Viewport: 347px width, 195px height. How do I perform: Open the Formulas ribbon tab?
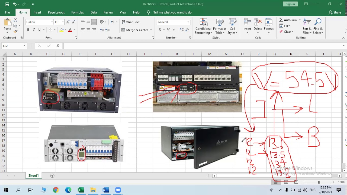click(x=77, y=12)
